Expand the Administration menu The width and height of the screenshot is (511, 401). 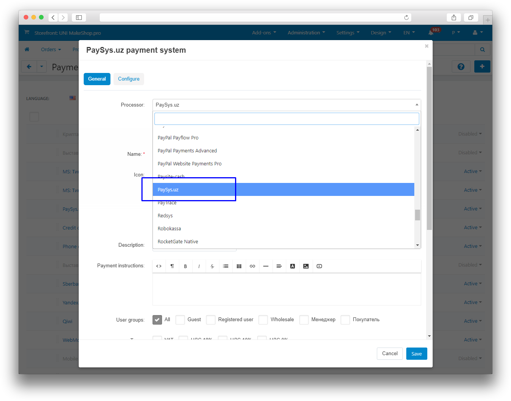pos(306,33)
